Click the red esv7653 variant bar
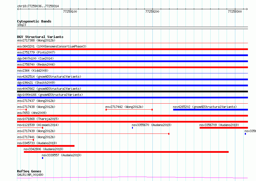256x181 pixels. click(132, 116)
